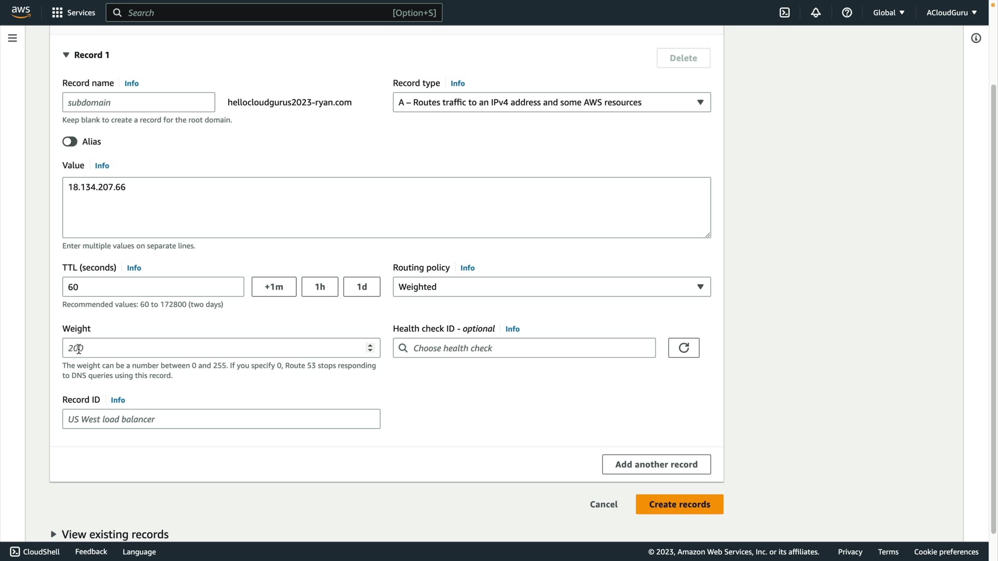The image size is (998, 561).
Task: Click the Record ID input field
Action: pyautogui.click(x=221, y=419)
